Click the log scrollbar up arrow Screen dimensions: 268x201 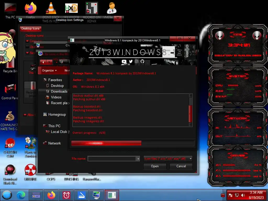click(x=190, y=96)
